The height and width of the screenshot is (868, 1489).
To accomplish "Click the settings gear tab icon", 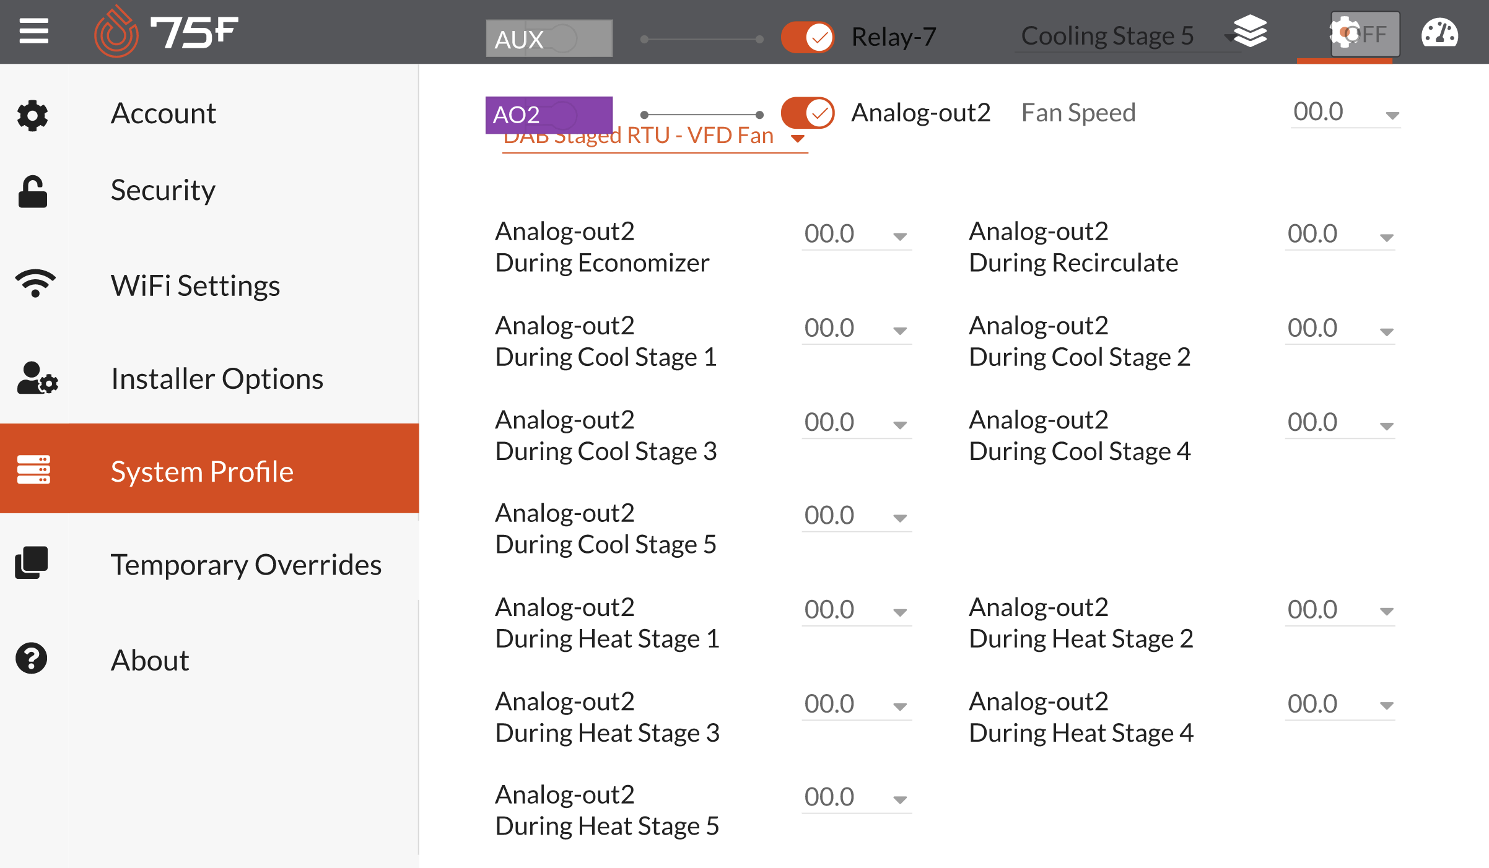I will tap(1344, 33).
